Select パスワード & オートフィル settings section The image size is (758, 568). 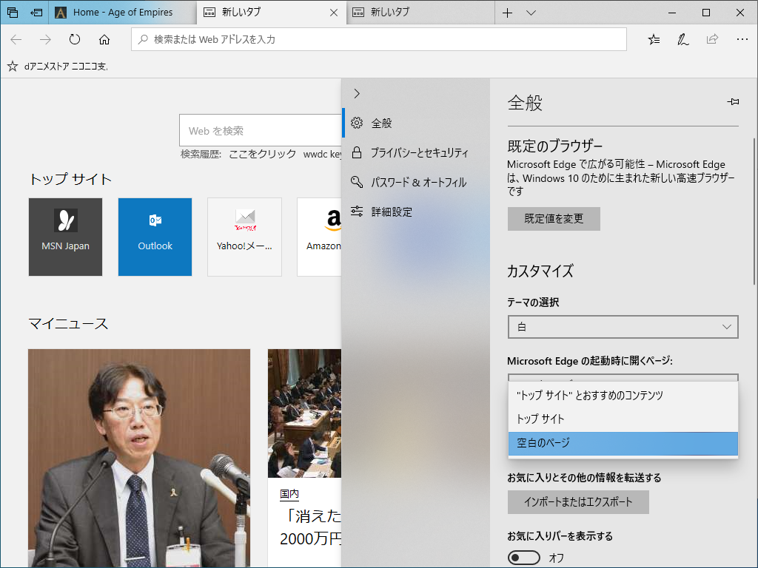click(x=416, y=182)
